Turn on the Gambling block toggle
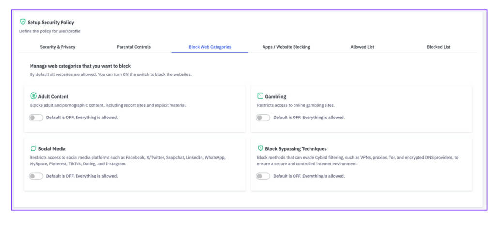Image resolution: width=496 pixels, height=237 pixels. [x=263, y=118]
